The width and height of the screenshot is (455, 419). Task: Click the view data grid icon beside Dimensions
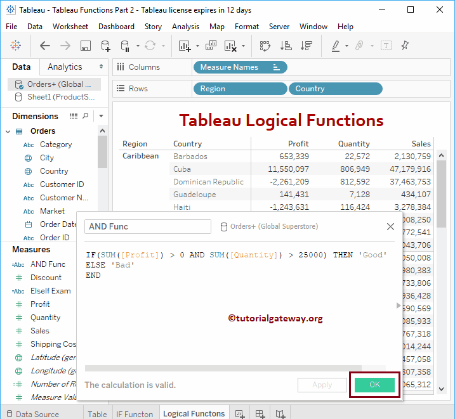74,116
